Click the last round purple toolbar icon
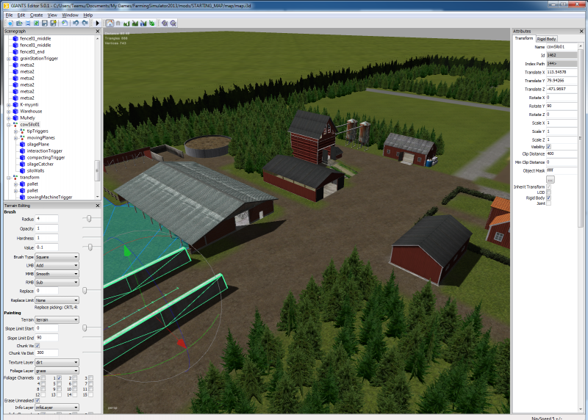 [x=173, y=23]
